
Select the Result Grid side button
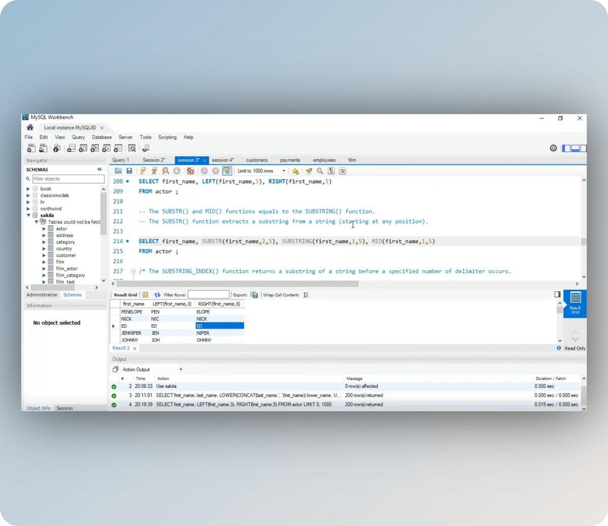pyautogui.click(x=575, y=303)
